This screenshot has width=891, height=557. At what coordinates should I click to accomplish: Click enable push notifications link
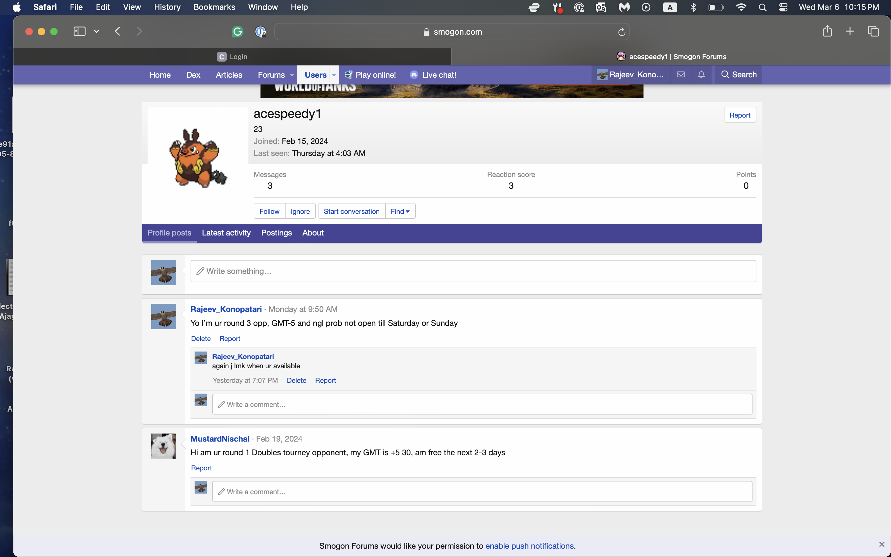click(529, 546)
